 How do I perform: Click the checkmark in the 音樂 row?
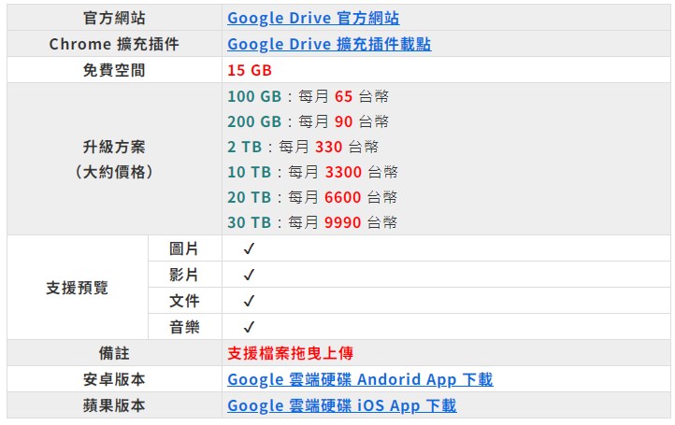point(249,328)
